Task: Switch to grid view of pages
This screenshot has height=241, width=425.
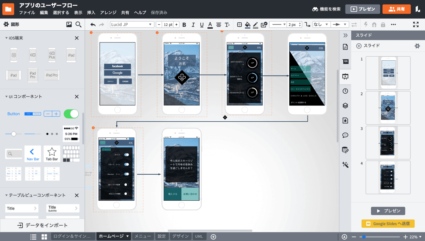Action: (44, 237)
